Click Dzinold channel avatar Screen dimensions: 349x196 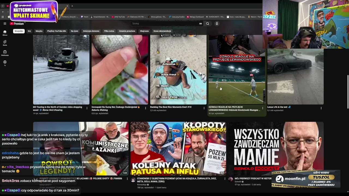click(x=230, y=179)
